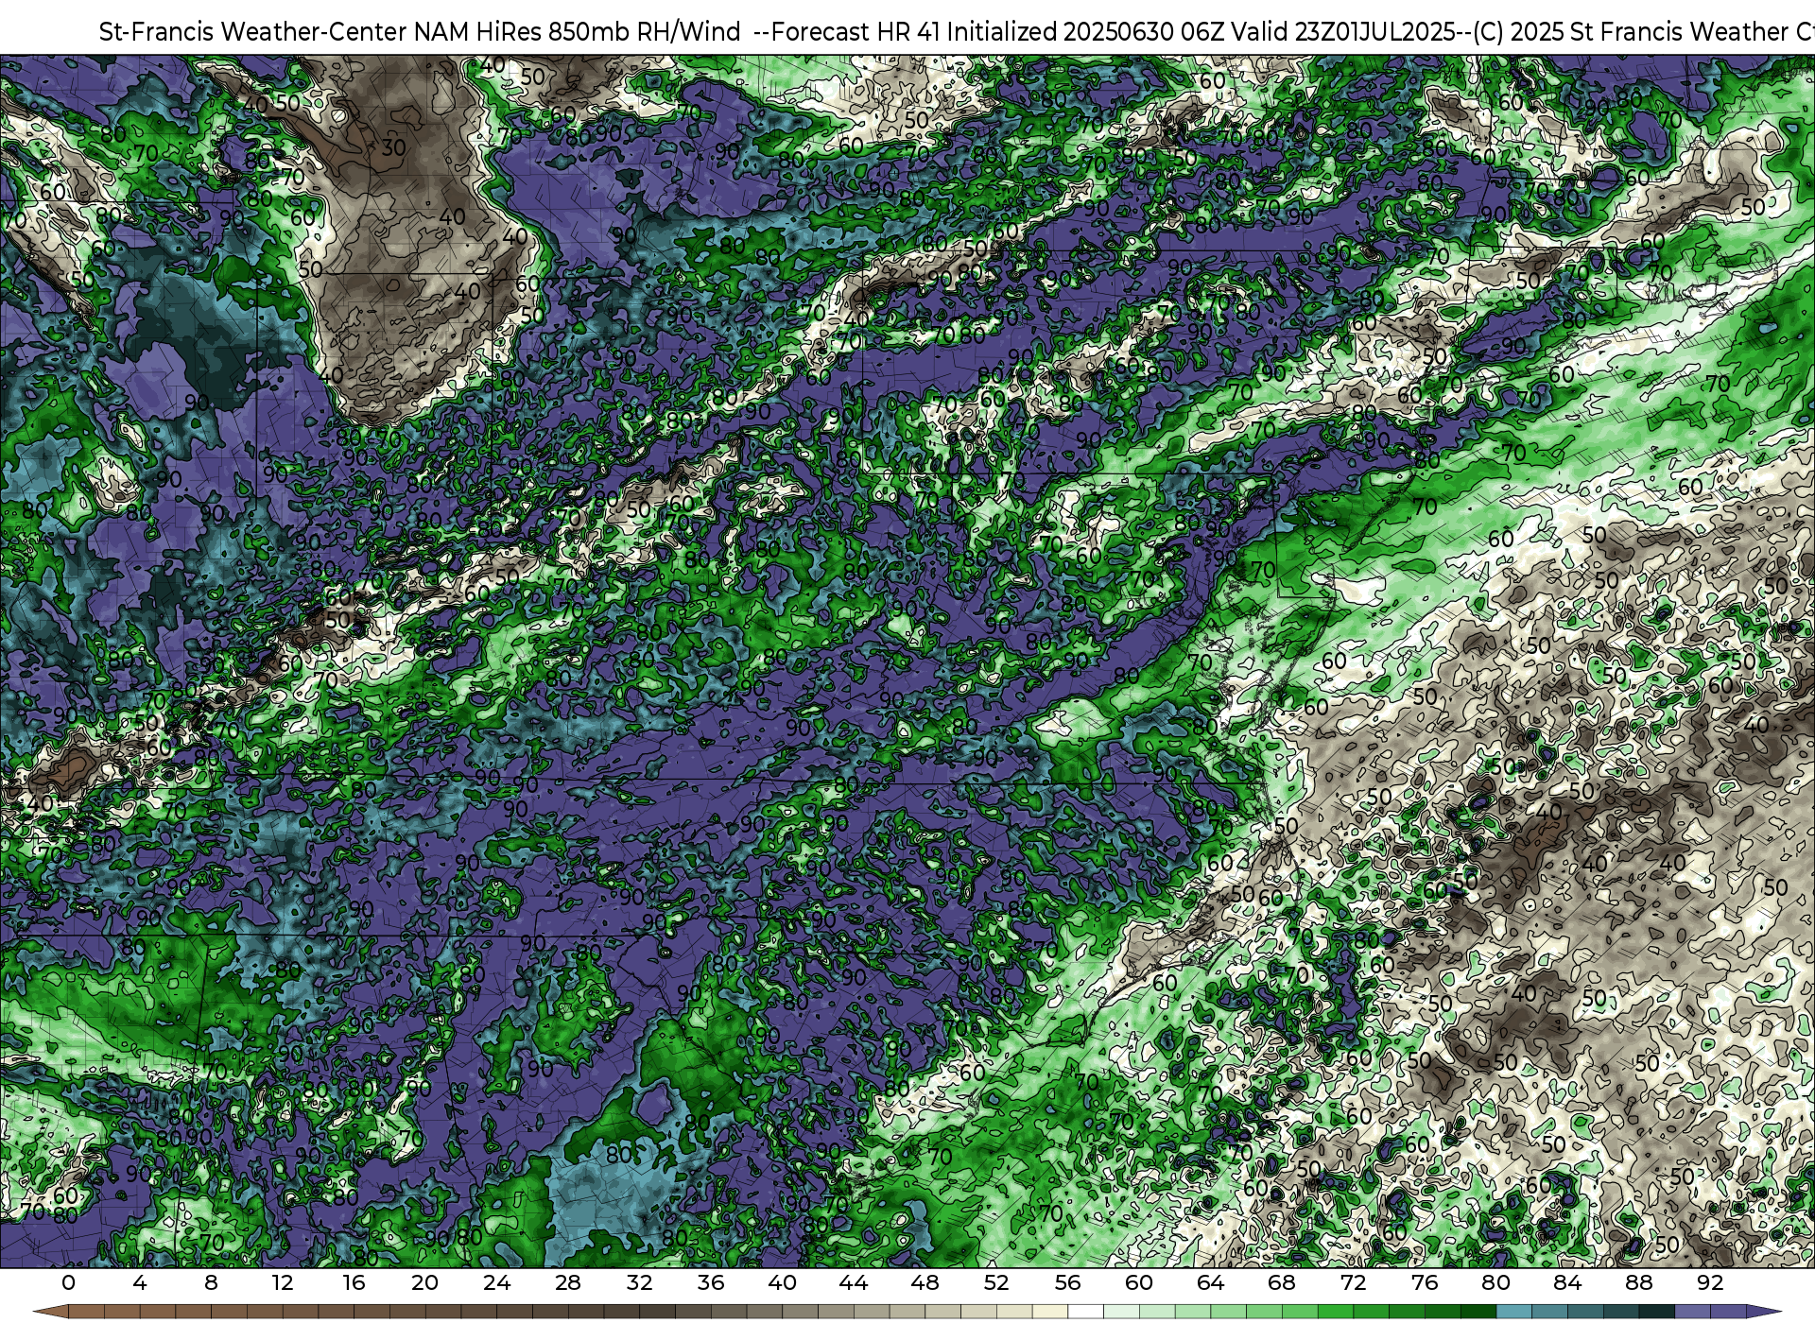The image size is (1815, 1323).
Task: Click the colorbar tick label '68'
Action: point(1282,1282)
